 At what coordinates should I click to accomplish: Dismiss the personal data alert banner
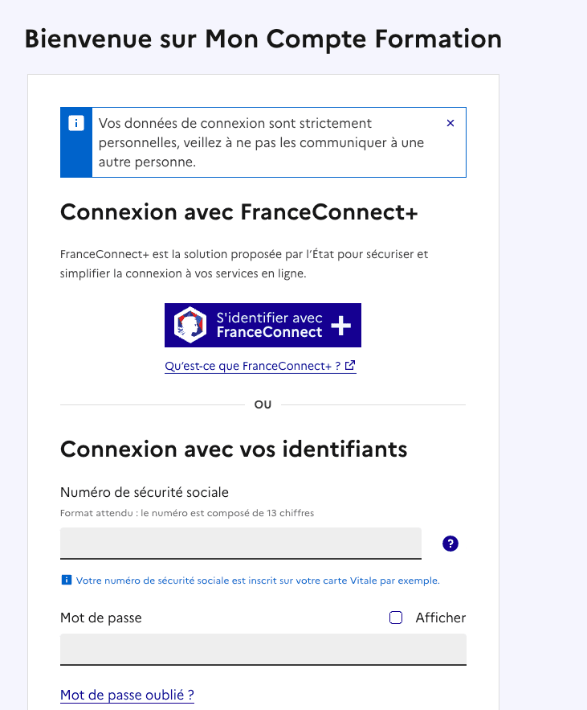tap(450, 123)
